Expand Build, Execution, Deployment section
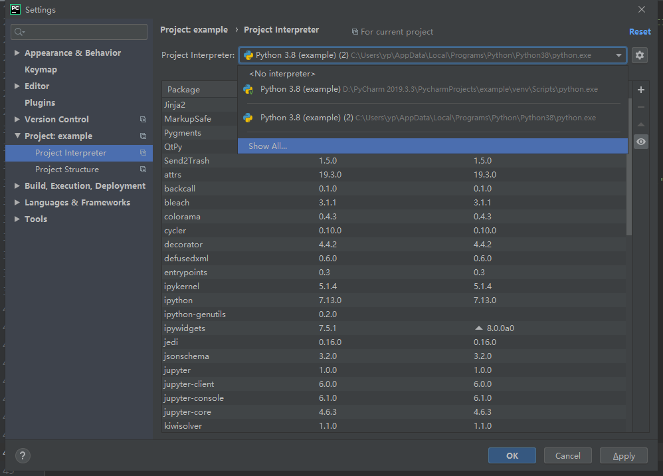Screen dimensions: 663x476 17,185
